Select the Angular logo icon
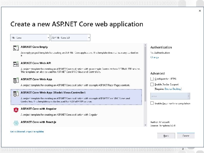Image resolution: width=204 pixels, height=153 pixels. click(16, 110)
